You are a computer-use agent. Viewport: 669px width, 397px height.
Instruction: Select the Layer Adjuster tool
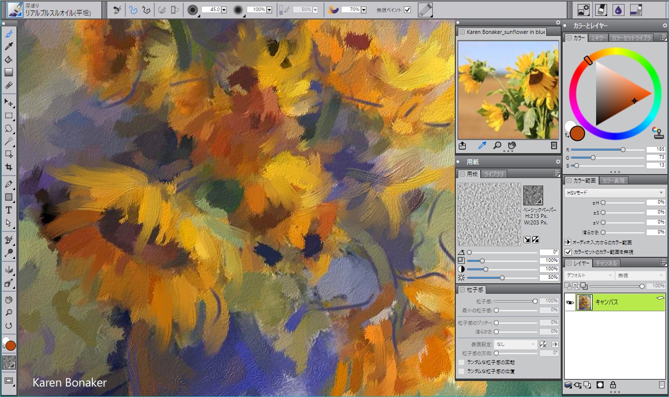coord(8,103)
